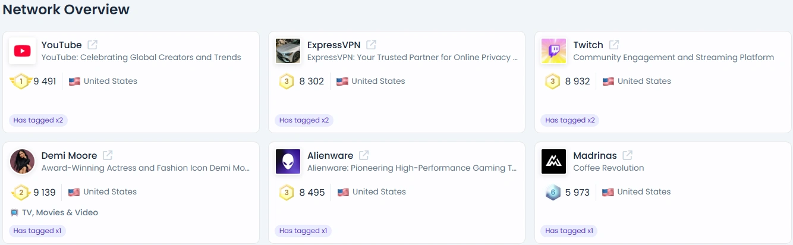793x245 pixels.
Task: Click 'Alienware: Pioneering High-Performance' description
Action: (412, 168)
